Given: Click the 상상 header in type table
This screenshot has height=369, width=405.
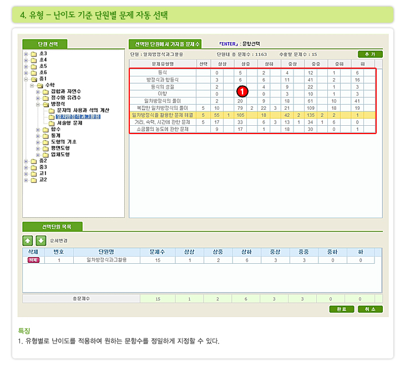Looking at the screenshot, I should tap(222, 64).
